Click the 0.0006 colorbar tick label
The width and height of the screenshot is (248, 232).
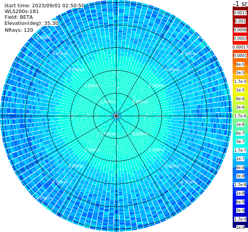tap(240, 30)
